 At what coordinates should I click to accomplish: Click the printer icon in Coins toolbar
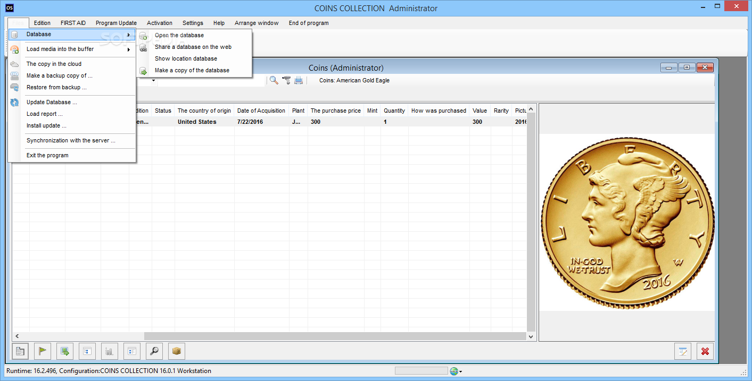[x=299, y=80]
